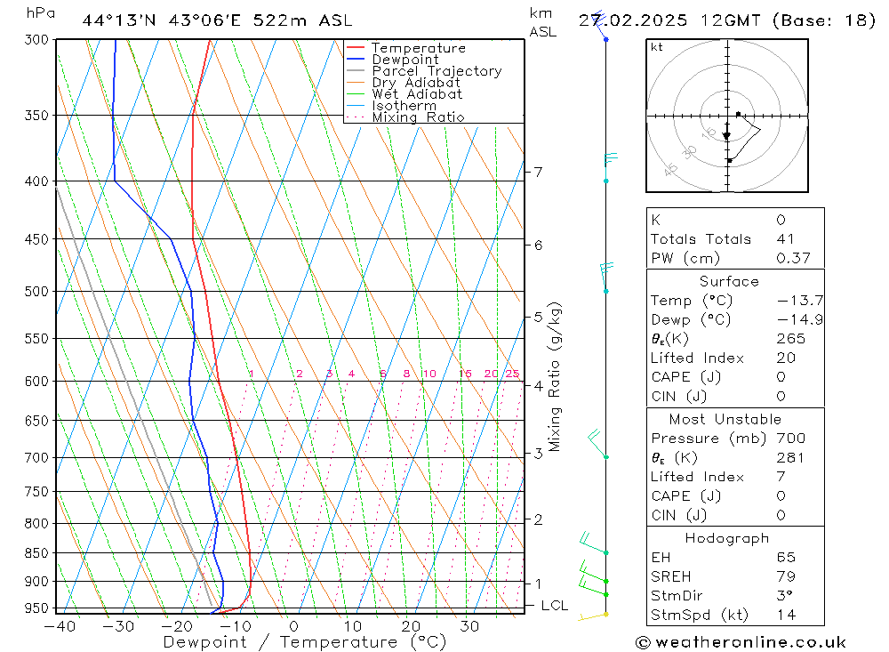Select the Mixing Ratio legend label
The height and width of the screenshot is (652, 889).
click(418, 117)
